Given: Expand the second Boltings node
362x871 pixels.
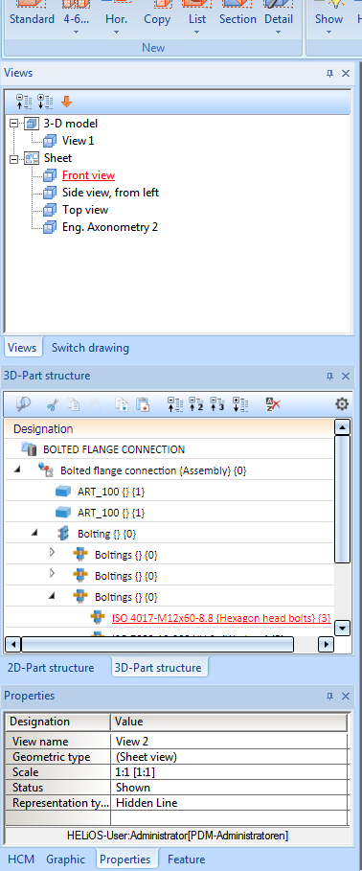Looking at the screenshot, I should point(52,573).
